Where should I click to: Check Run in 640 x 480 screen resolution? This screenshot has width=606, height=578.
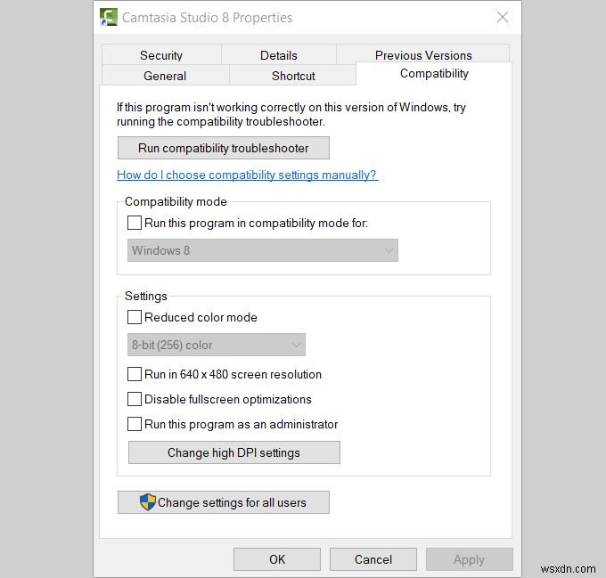tap(134, 374)
